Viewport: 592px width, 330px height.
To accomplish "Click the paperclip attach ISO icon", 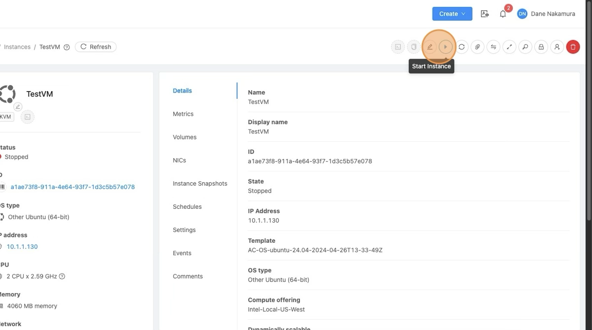I will click(477, 47).
